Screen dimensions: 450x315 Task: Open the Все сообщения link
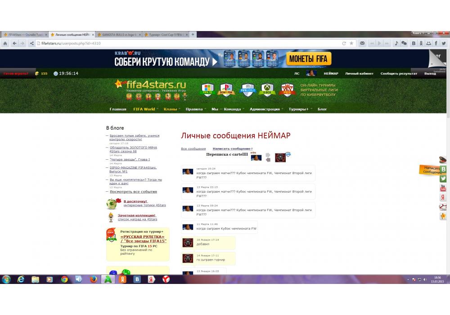tap(193, 148)
